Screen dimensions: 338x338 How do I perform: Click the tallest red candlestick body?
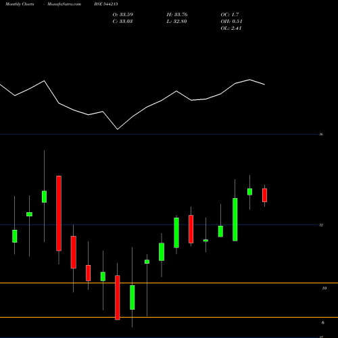coord(59,213)
